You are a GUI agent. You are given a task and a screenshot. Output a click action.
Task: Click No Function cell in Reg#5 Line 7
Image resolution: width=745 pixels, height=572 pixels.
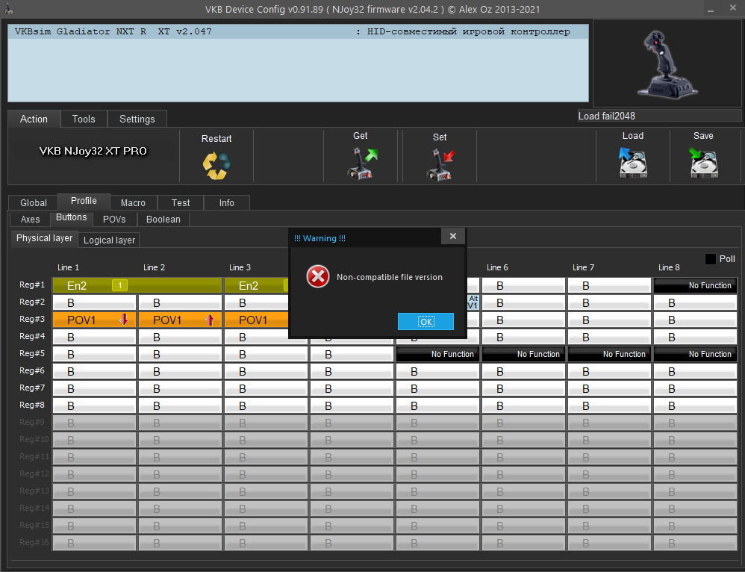tap(610, 354)
